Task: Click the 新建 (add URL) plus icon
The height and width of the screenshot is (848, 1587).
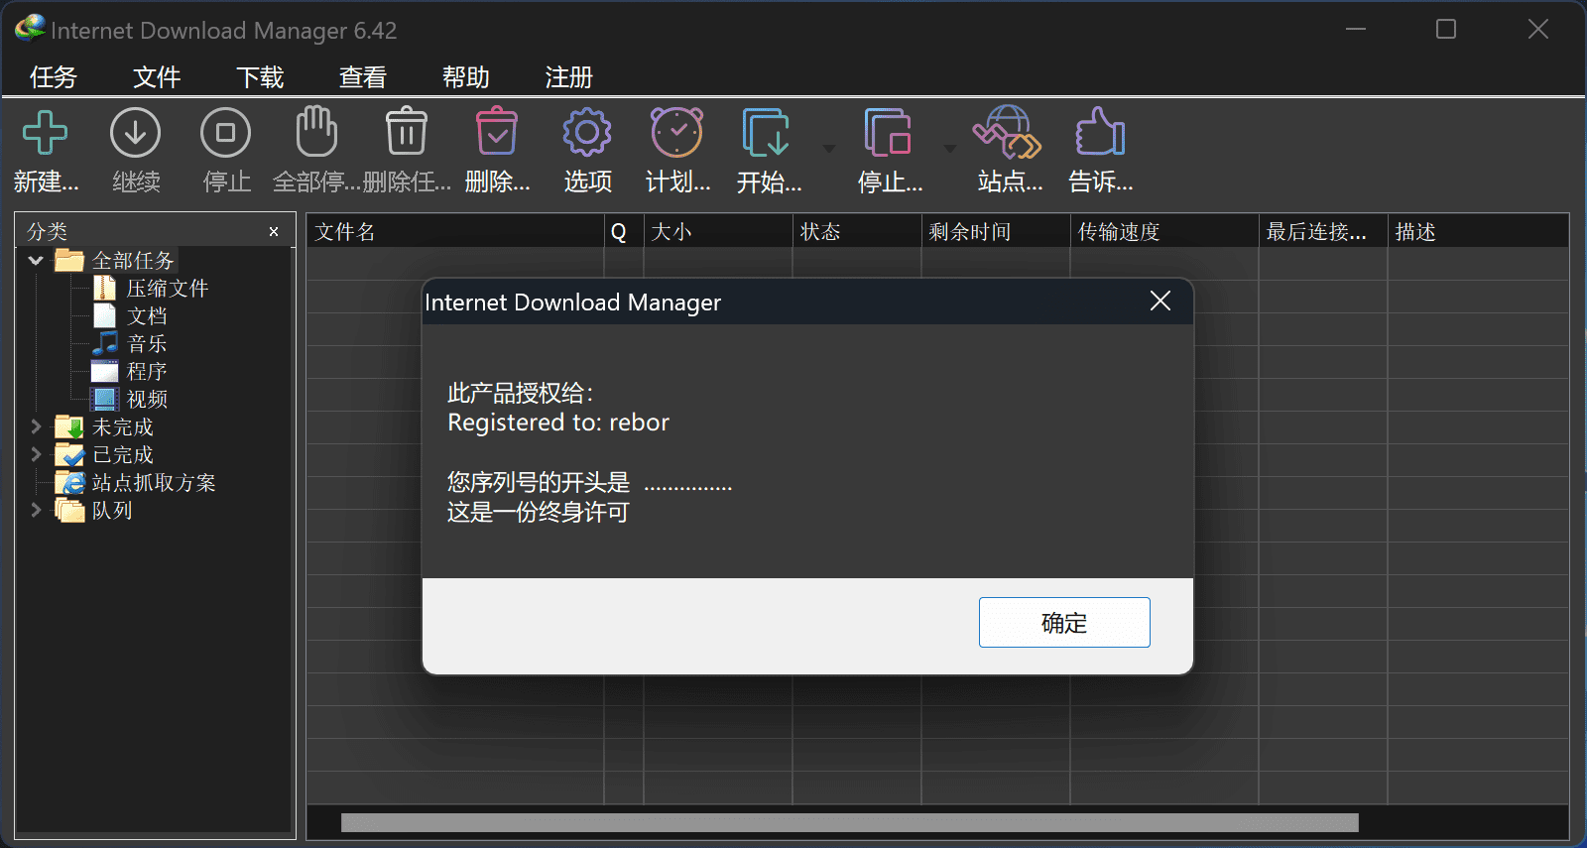Action: tap(46, 133)
